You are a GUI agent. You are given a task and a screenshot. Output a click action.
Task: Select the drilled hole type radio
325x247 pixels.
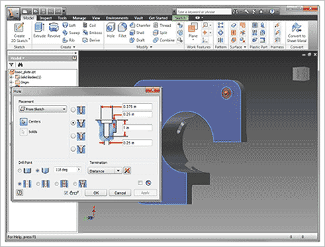pyautogui.click(x=73, y=110)
